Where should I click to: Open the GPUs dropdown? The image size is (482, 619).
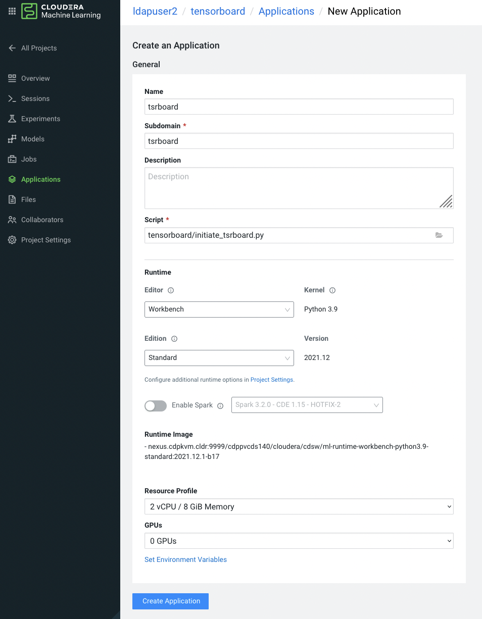(299, 541)
